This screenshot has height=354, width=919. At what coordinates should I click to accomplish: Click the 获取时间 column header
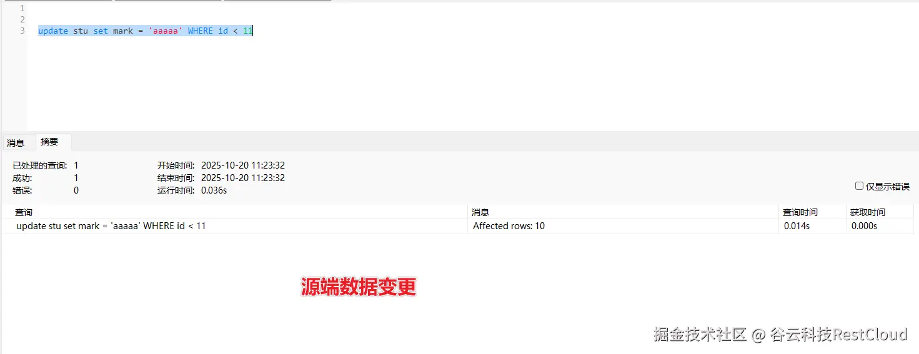tap(880, 212)
